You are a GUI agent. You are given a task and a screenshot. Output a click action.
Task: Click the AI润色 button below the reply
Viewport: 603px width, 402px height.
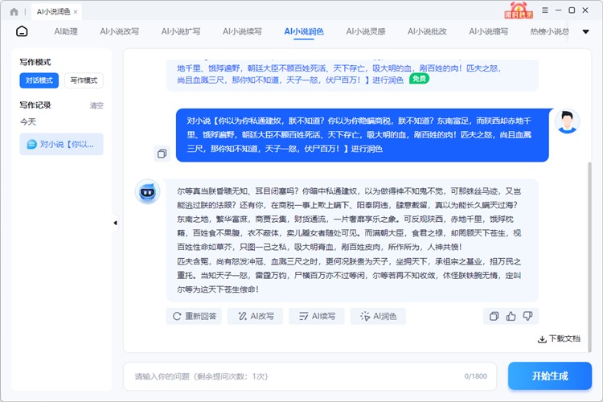(x=378, y=316)
